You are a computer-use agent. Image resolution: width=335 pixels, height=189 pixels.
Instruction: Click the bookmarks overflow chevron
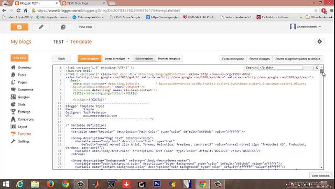click(x=301, y=17)
